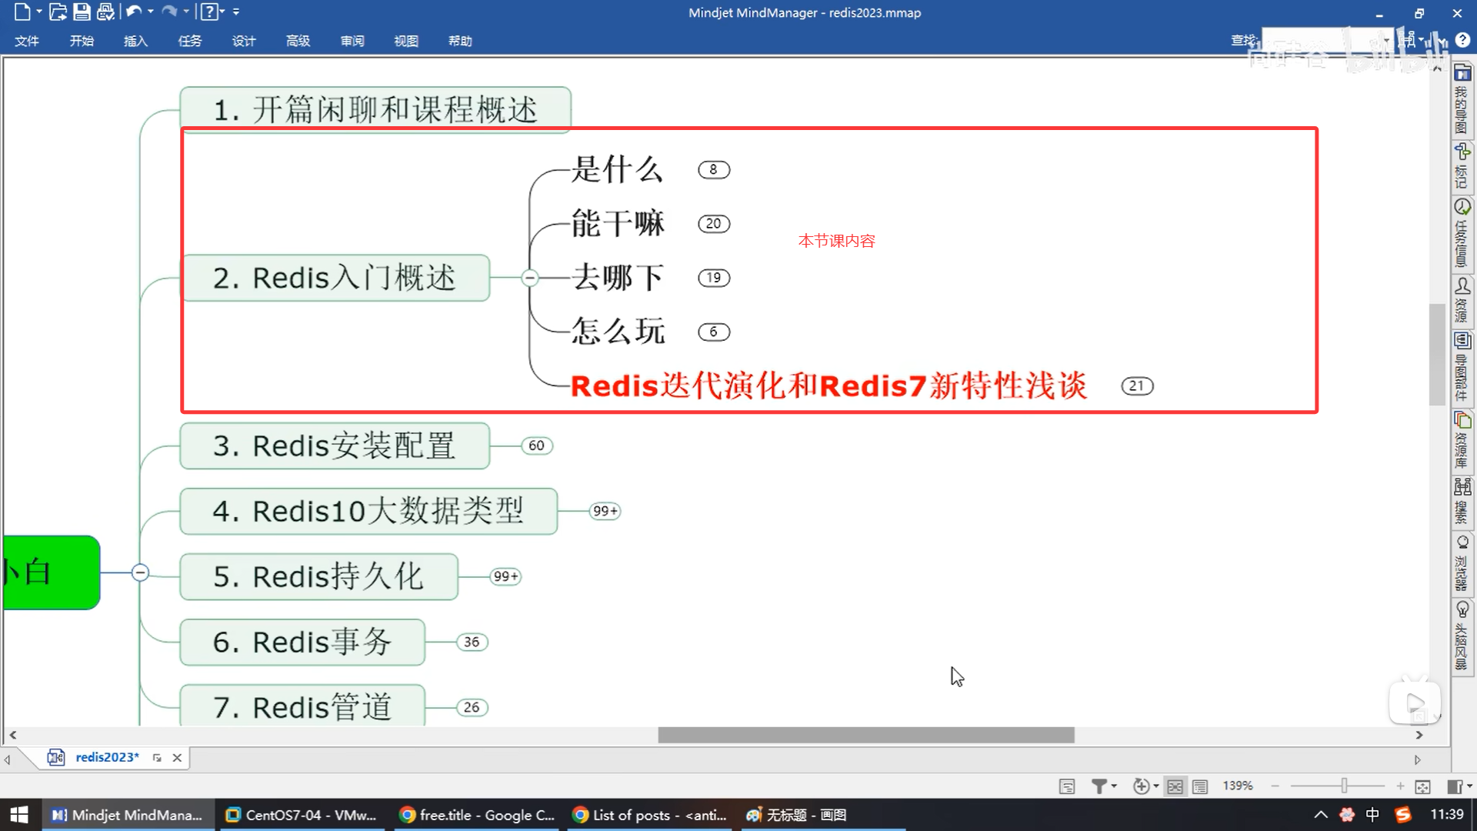Expand the 60 subtopics of Redis安装配置
1477x831 pixels.
pyautogui.click(x=536, y=446)
